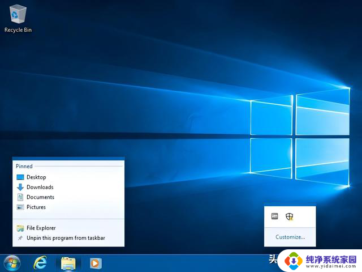The image size is (362, 272).
Task: Open the Recycle Bin desktop icon
Action: (x=18, y=19)
